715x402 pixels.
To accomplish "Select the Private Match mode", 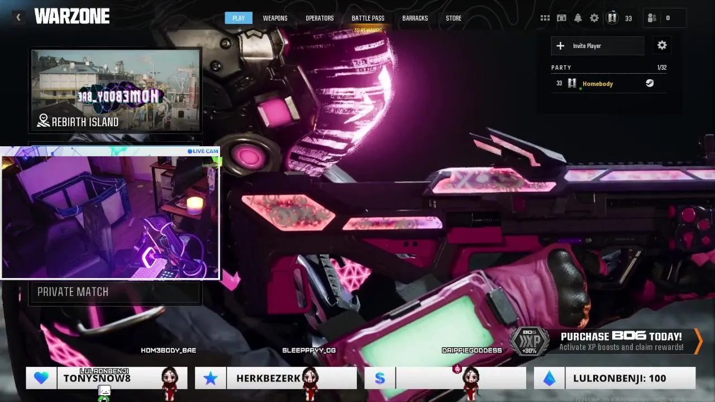I will tap(115, 292).
